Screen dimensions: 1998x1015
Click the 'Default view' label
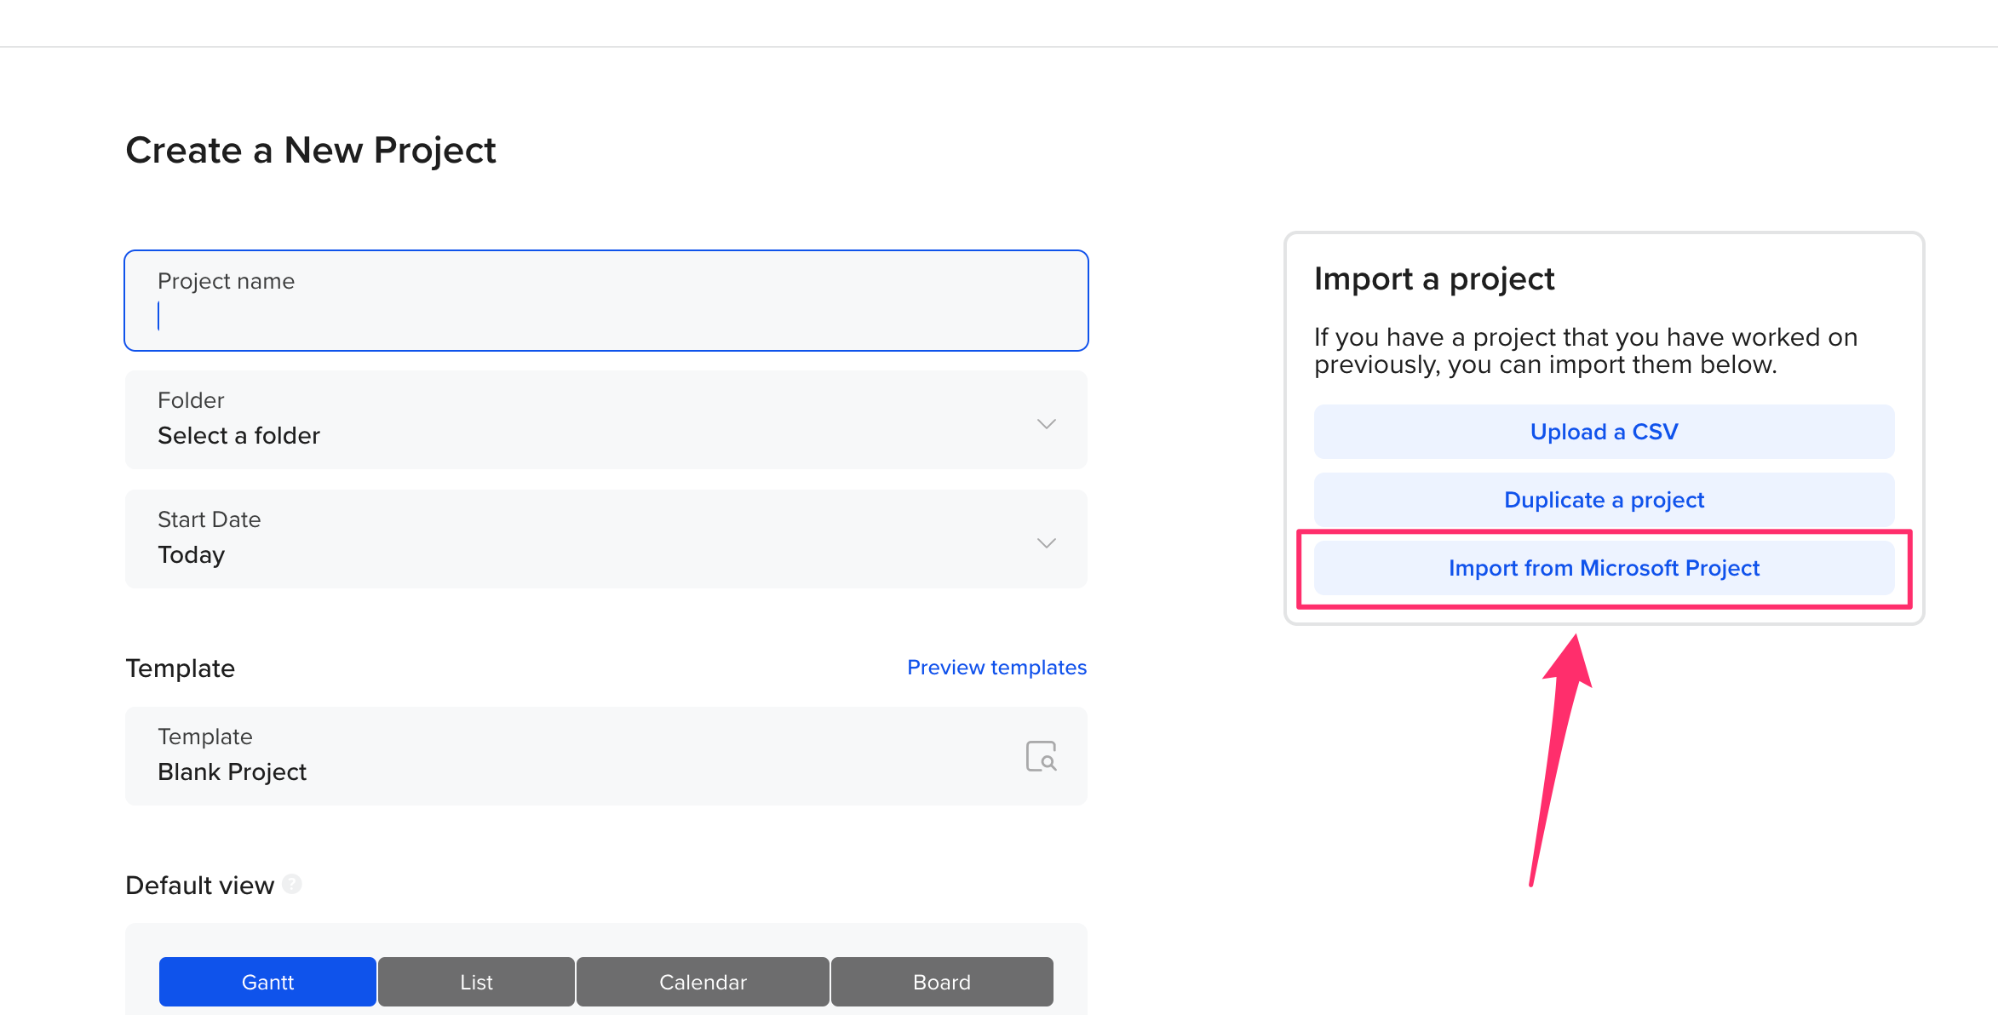(200, 886)
